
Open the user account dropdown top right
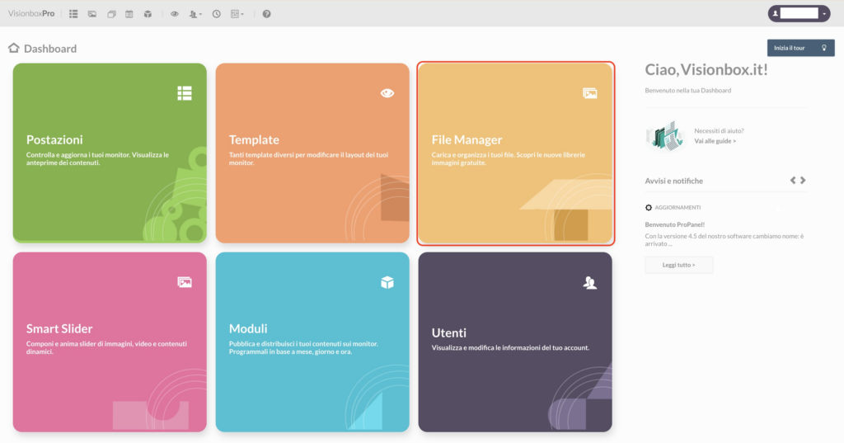click(799, 13)
